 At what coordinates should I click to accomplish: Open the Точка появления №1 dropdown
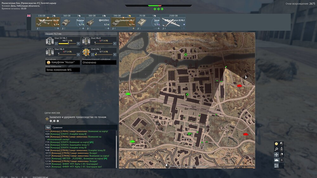click(63, 70)
